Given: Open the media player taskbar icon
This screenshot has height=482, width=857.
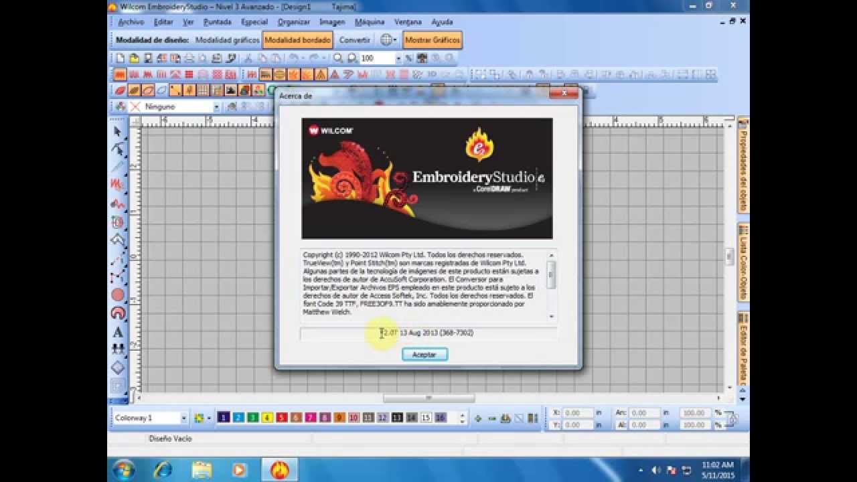Looking at the screenshot, I should tap(240, 470).
